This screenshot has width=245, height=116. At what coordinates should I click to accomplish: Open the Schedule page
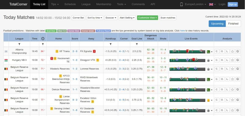tap(70, 4)
